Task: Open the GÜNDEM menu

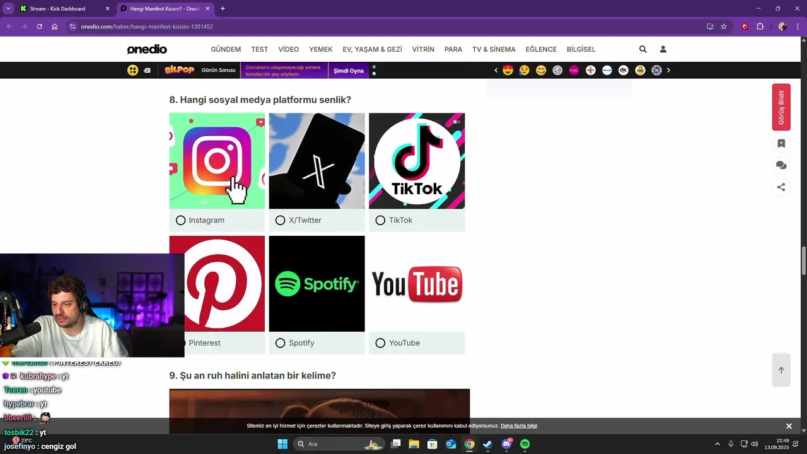Action: [x=226, y=49]
